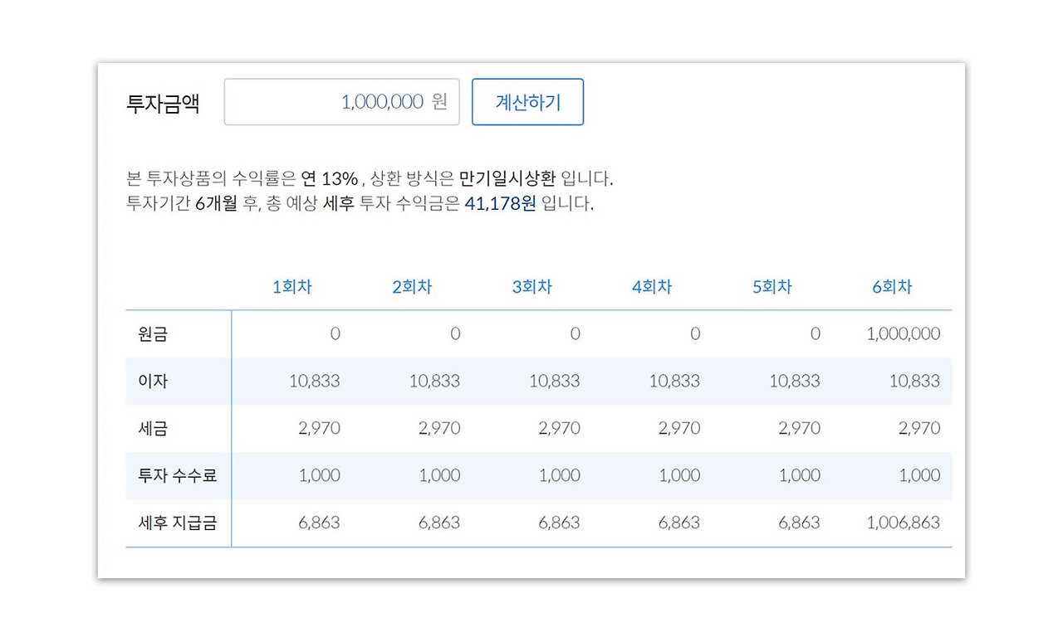This screenshot has width=1063, height=637.
Task: Select the 투자 수수료 row label
Action: pos(178,476)
